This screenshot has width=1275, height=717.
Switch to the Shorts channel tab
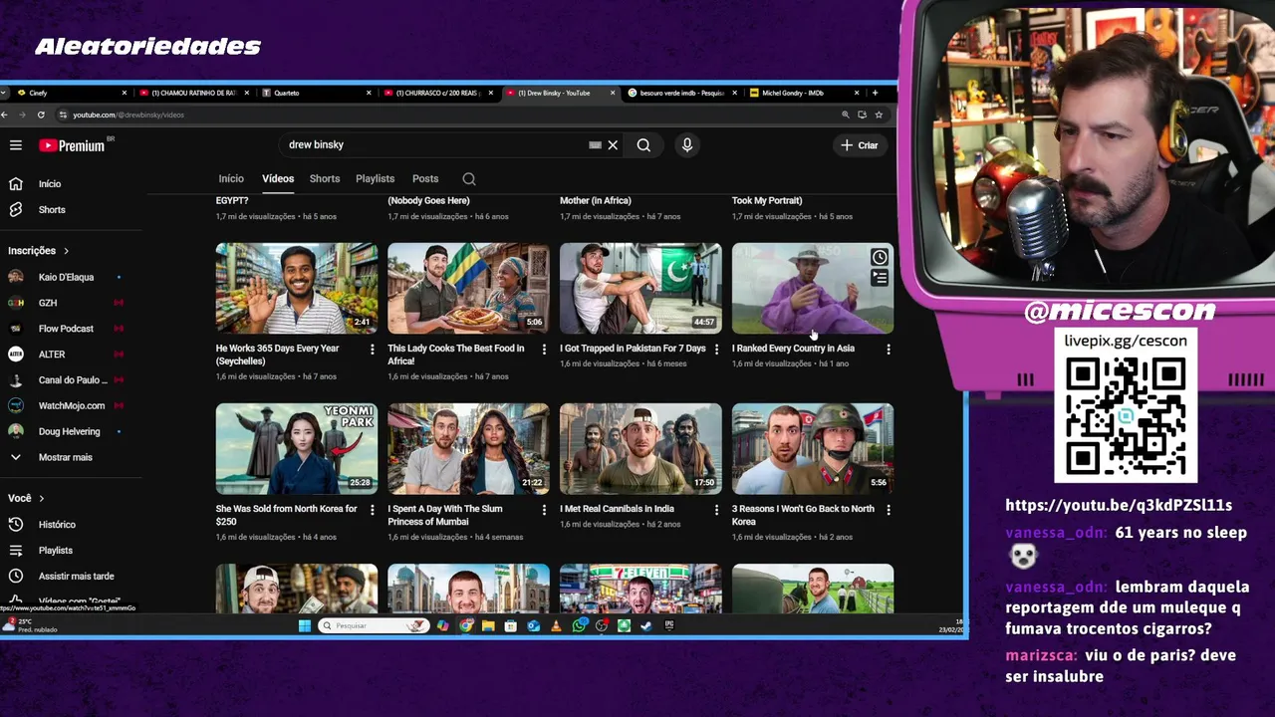coord(325,179)
